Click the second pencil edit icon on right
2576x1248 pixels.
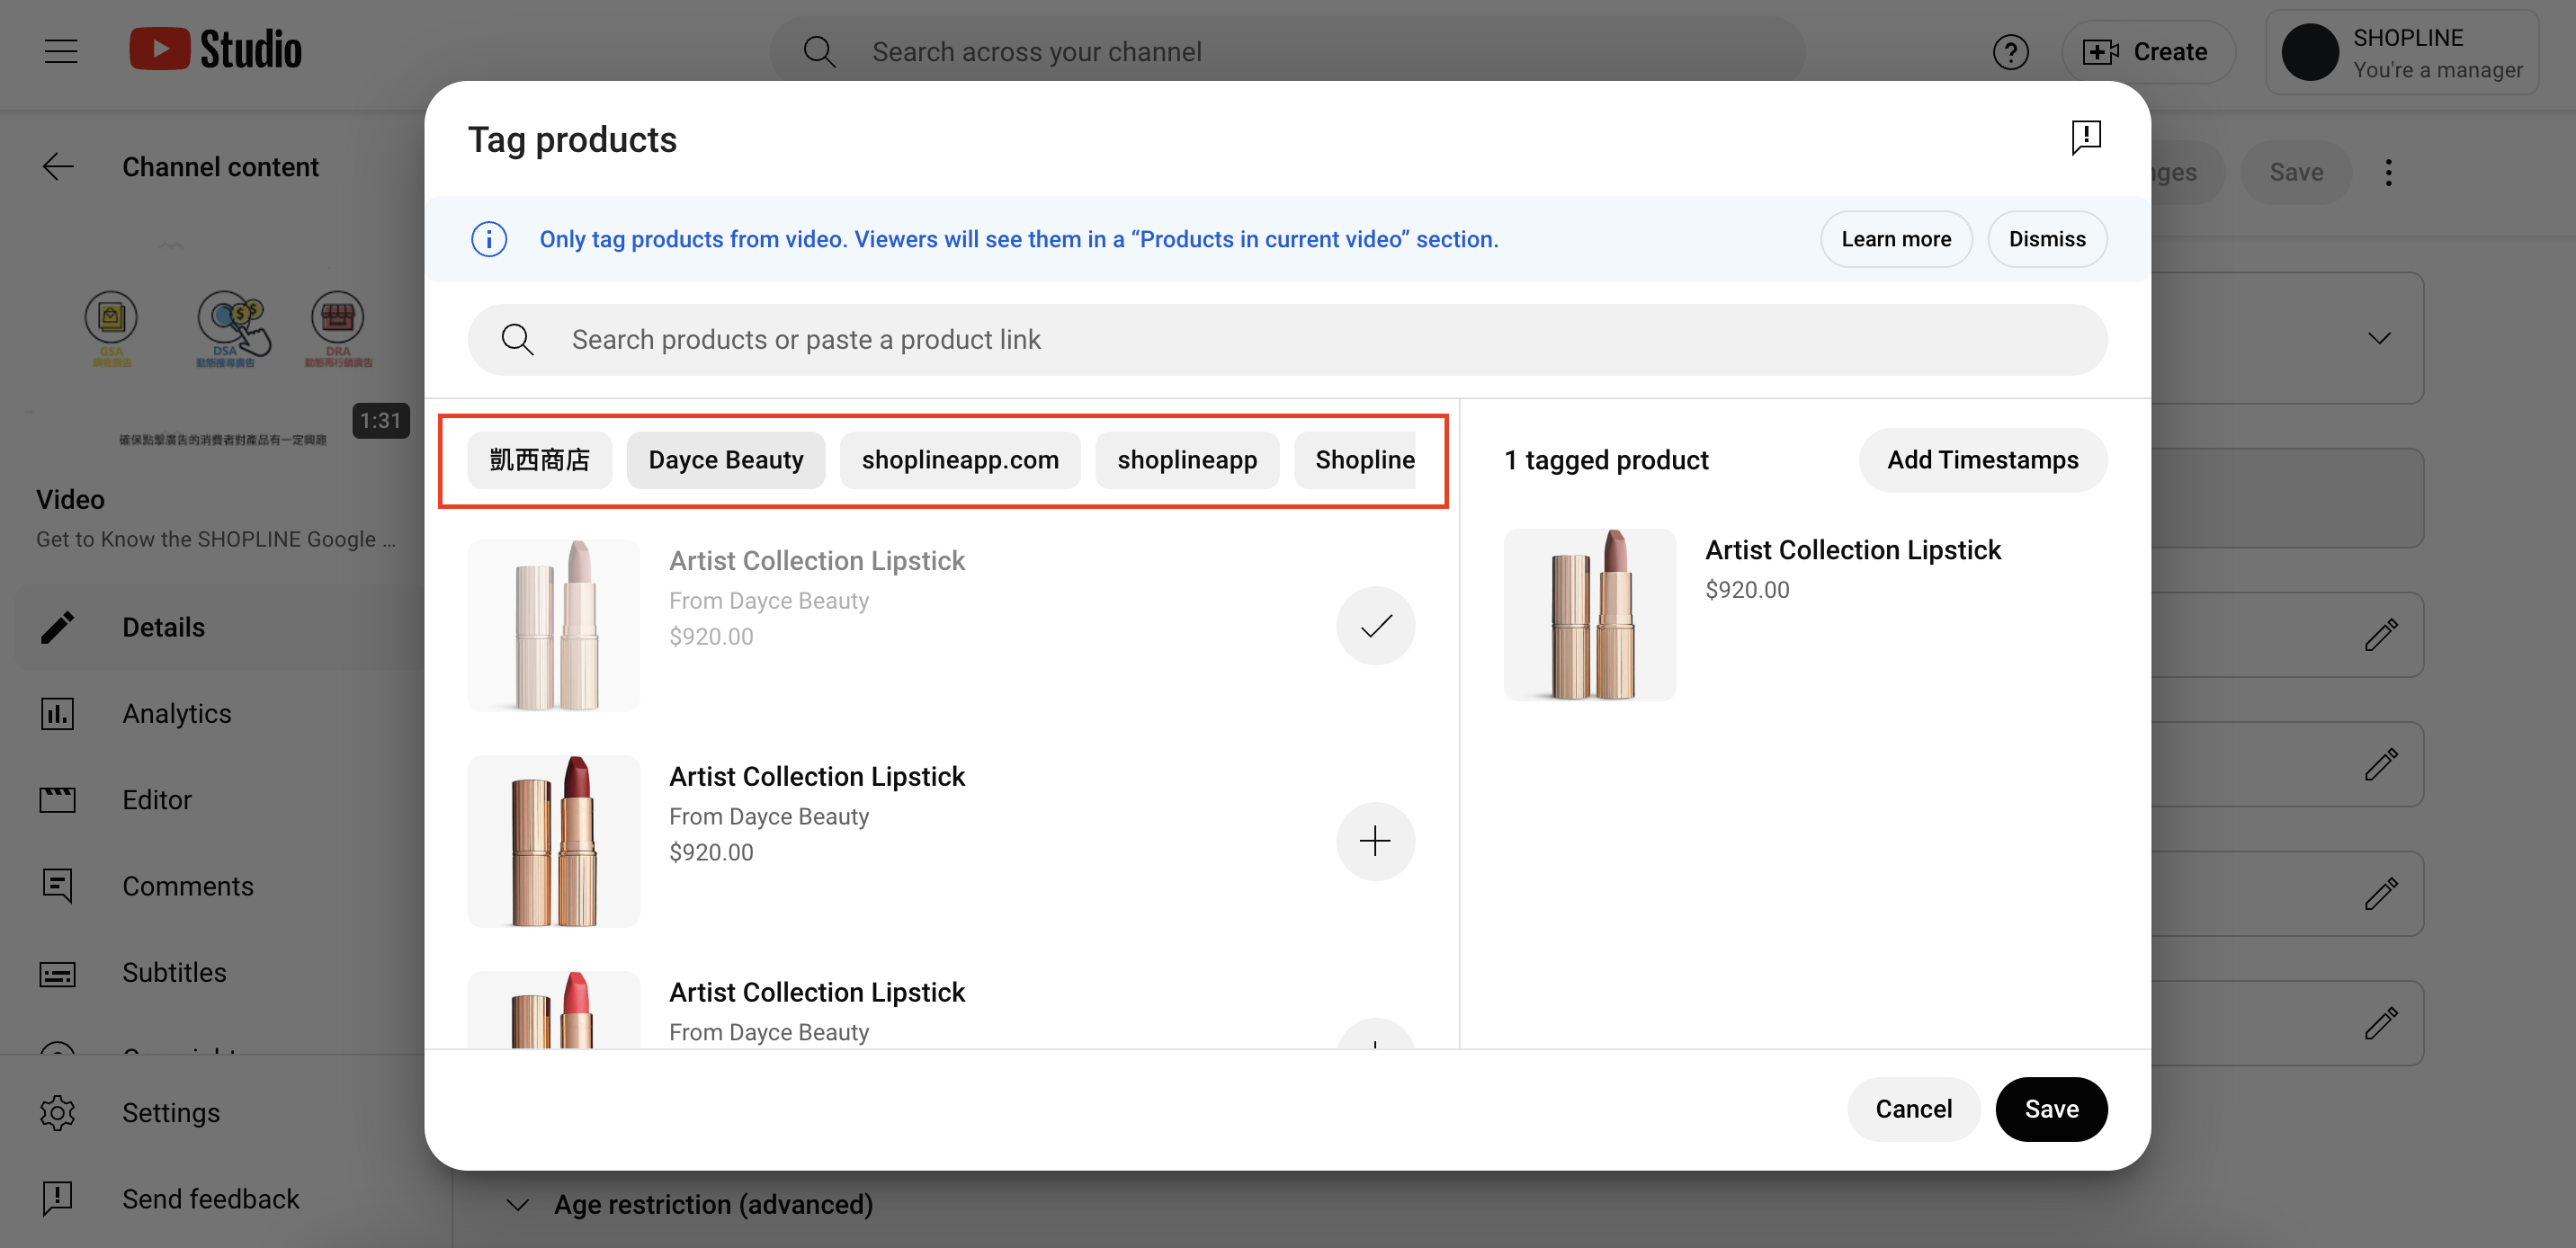(2380, 764)
